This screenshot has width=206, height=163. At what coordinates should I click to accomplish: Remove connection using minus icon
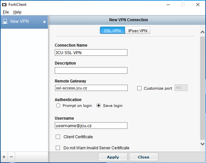[x=11, y=157]
